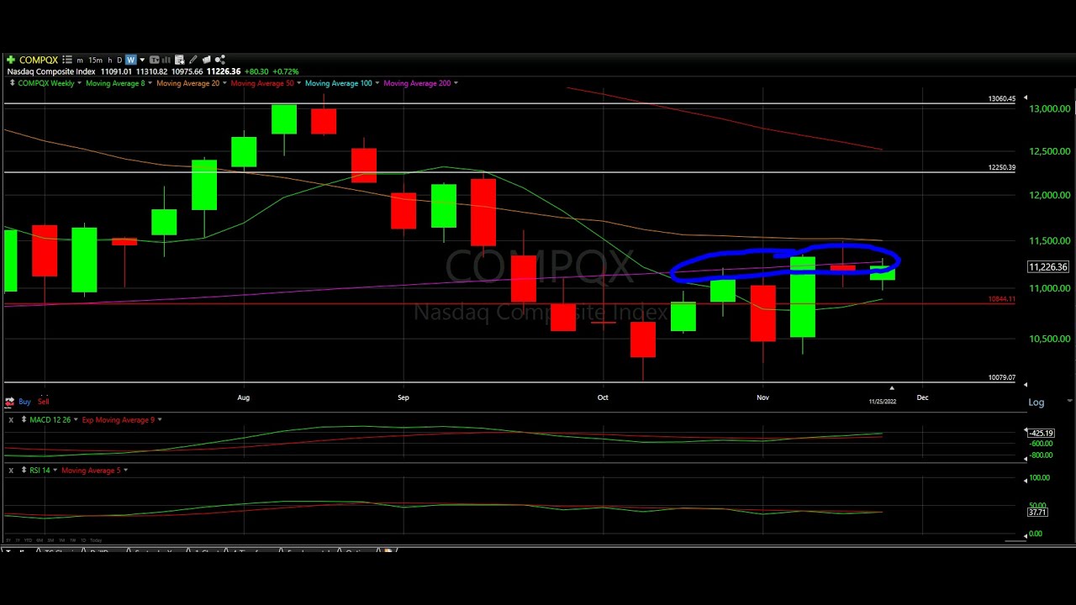Open the COMPQX Weekly dropdown
The image size is (1076, 605).
tap(79, 83)
